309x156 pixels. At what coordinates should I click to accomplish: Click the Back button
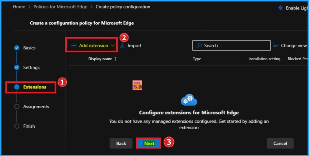coord(121,143)
